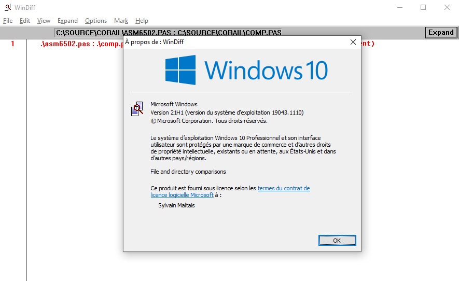
Task: Click the Expand button at top right
Action: point(441,33)
